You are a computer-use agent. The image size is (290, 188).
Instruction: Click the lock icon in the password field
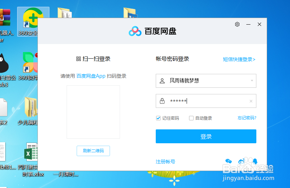click(x=162, y=101)
